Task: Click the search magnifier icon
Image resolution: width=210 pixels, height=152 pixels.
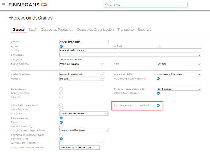Action: click(x=106, y=5)
